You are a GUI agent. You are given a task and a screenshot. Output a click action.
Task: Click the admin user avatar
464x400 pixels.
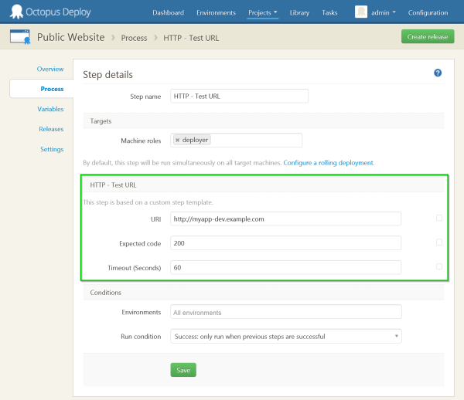click(361, 12)
